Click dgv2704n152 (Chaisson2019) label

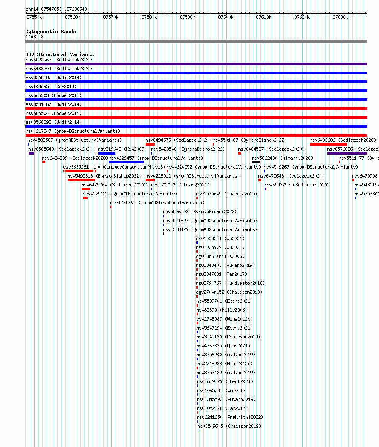click(x=229, y=292)
